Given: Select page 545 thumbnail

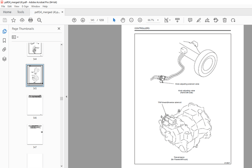Looking at the screenshot, I should click(35, 75).
